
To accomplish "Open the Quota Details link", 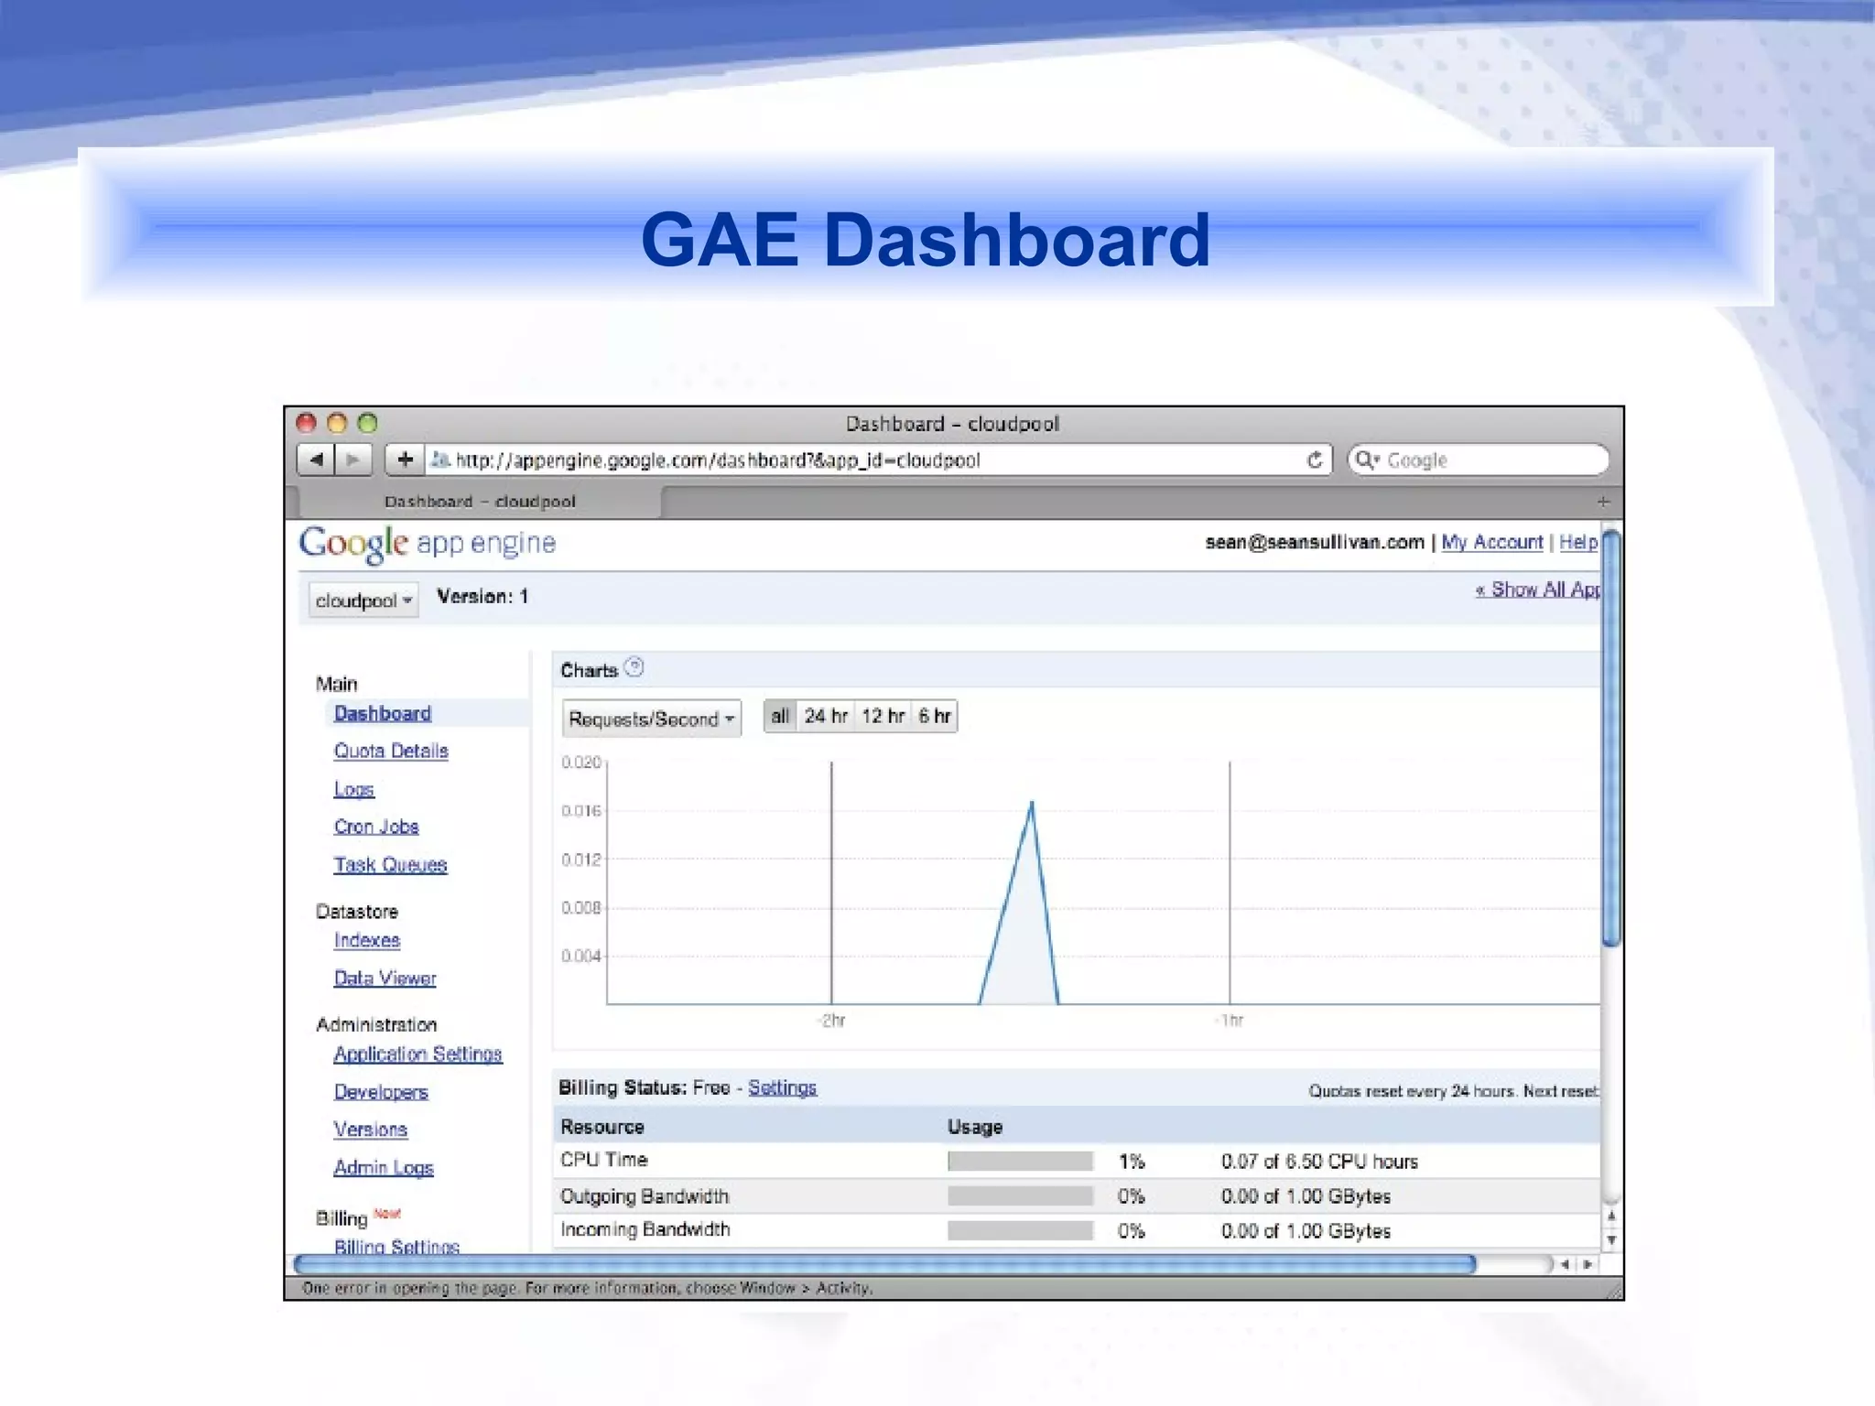I will click(391, 751).
